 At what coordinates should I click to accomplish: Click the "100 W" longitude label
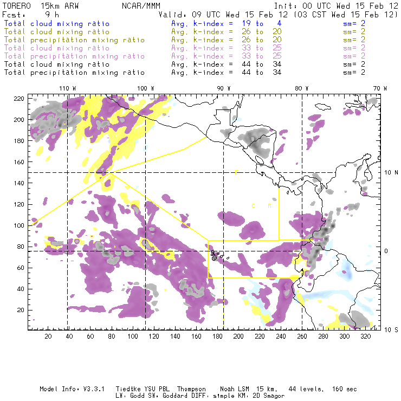[x=146, y=88]
